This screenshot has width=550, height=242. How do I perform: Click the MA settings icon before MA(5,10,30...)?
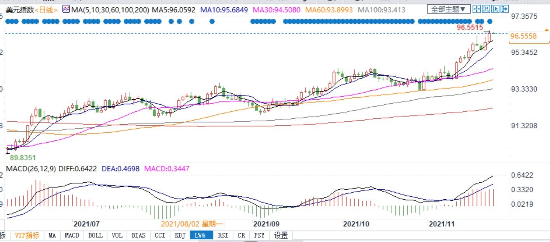(66, 9)
